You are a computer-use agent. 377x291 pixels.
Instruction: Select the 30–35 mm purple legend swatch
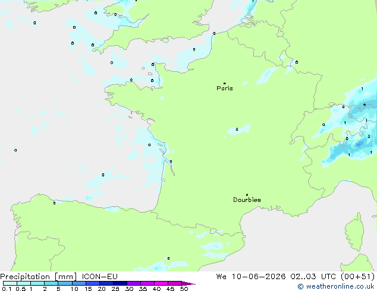coord(133,283)
